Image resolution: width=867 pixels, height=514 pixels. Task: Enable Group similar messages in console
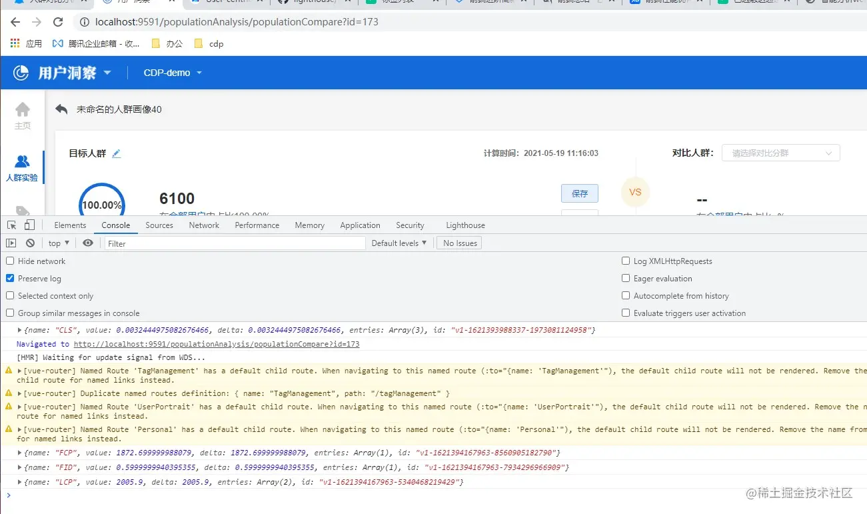pos(10,313)
